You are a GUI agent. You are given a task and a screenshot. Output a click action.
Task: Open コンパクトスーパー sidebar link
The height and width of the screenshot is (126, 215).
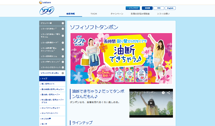point(52,113)
